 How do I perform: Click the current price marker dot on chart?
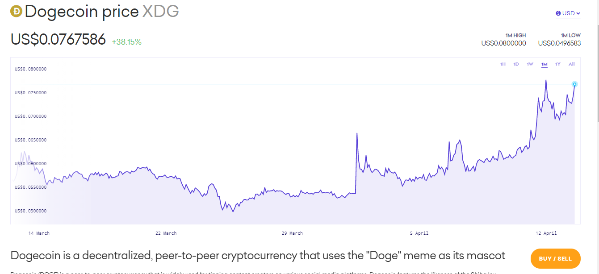[x=574, y=84]
